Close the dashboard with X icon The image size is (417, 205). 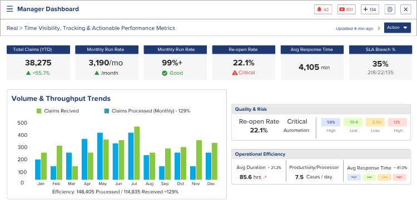tap(406, 9)
